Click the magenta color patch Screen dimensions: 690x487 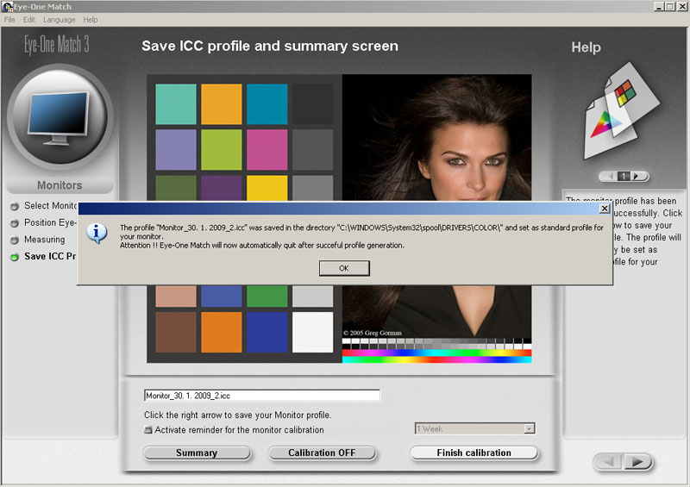[267, 150]
